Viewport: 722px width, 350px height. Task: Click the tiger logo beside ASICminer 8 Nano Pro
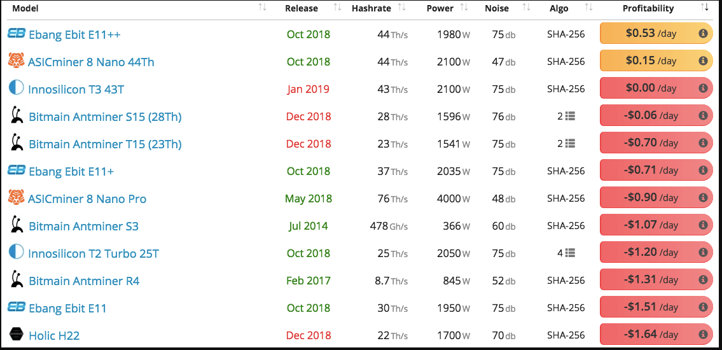tap(16, 198)
